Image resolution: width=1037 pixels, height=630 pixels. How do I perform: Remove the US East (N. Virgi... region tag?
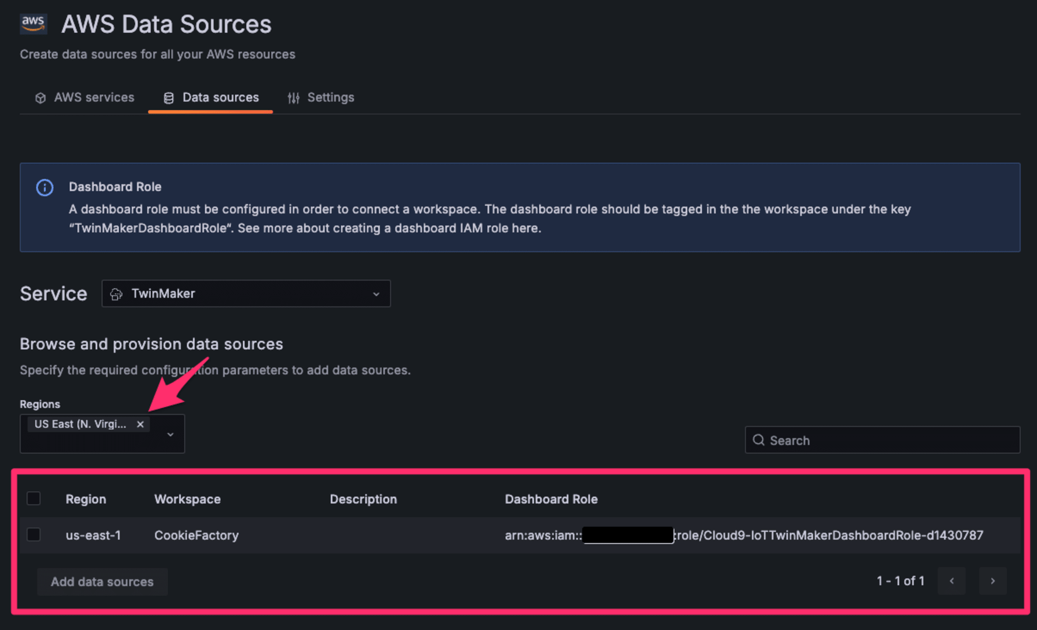coord(140,424)
